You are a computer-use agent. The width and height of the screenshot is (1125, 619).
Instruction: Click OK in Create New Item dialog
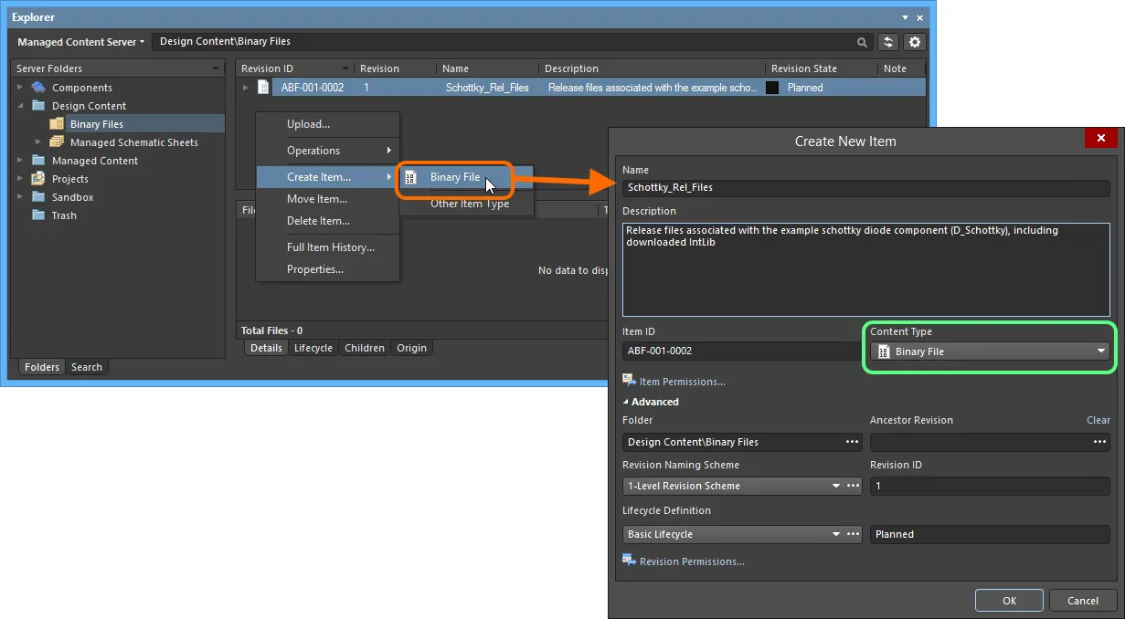(x=1009, y=601)
